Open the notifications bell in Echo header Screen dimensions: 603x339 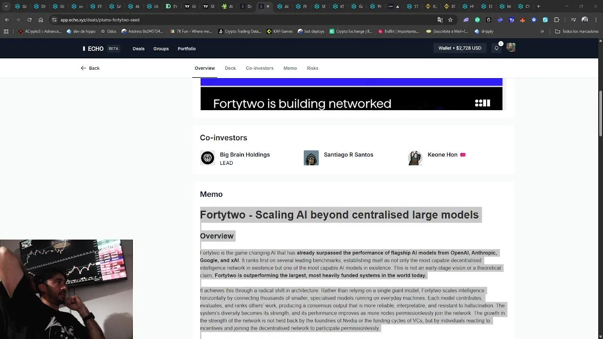coord(497,48)
